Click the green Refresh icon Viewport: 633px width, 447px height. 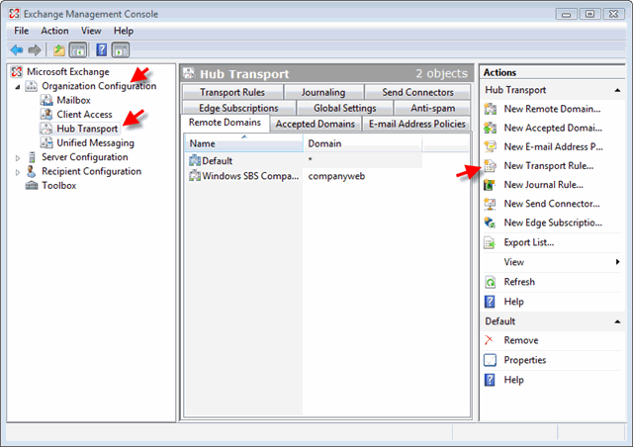pos(491,282)
